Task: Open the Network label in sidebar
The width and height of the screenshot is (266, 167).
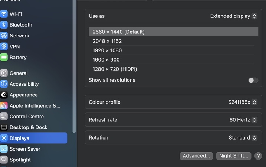Action: pyautogui.click(x=19, y=36)
